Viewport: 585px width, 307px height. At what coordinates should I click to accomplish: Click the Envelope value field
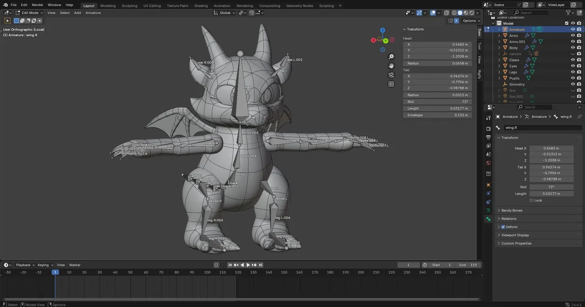click(x=437, y=115)
